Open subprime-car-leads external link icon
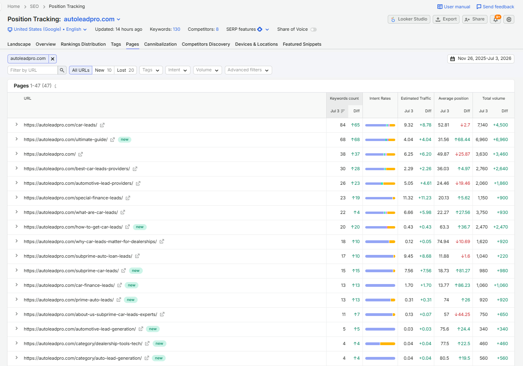The image size is (523, 366). point(123,271)
